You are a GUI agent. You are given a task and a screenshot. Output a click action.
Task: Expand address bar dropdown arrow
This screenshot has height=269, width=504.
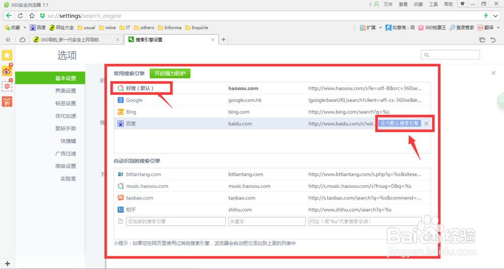coord(495,16)
